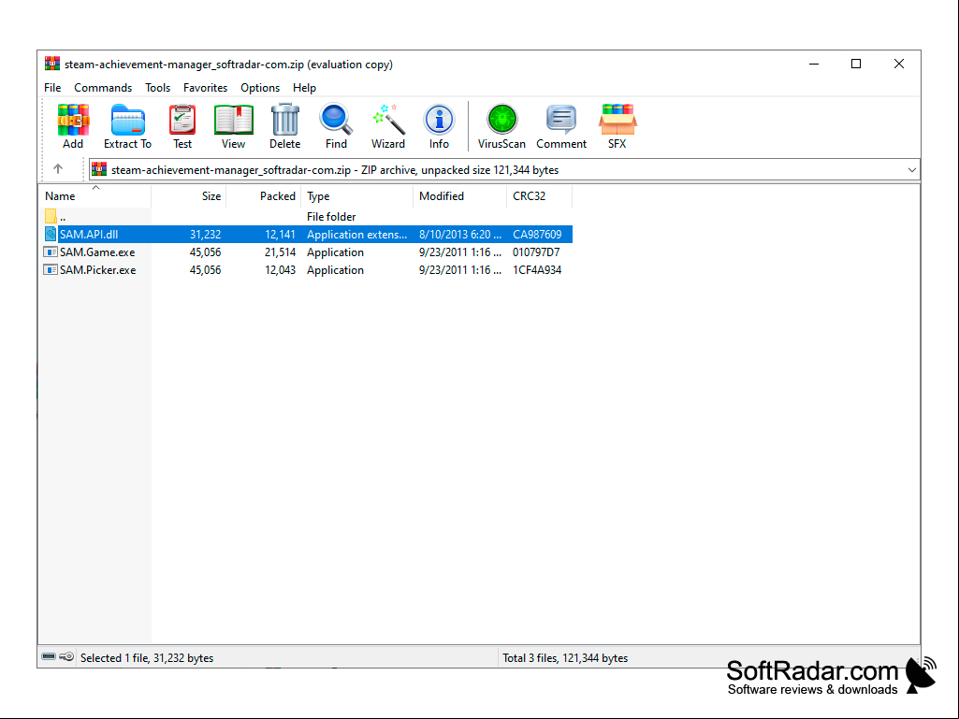Click CRC32 value 1CF4A934
This screenshot has width=959, height=719.
coord(537,269)
